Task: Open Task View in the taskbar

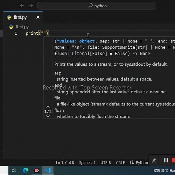Action: [x=14, y=170]
